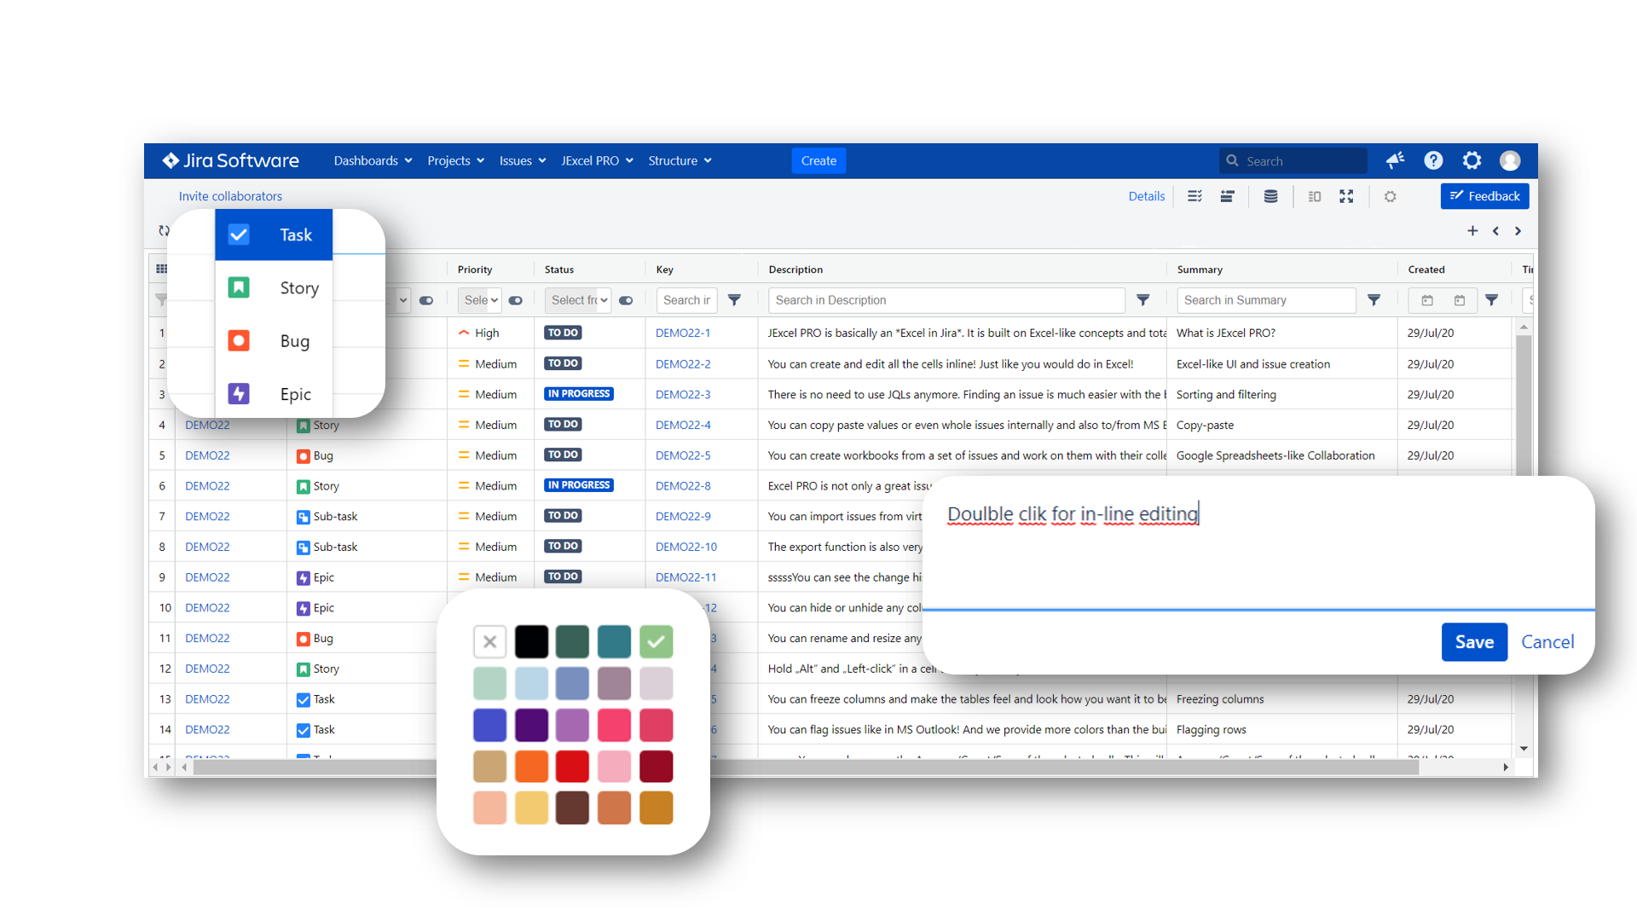Click Cancel in the inline editor
The height and width of the screenshot is (921, 1637).
point(1547,642)
